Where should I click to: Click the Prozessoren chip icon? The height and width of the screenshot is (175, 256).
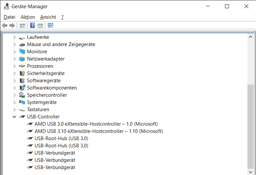pyautogui.click(x=22, y=66)
